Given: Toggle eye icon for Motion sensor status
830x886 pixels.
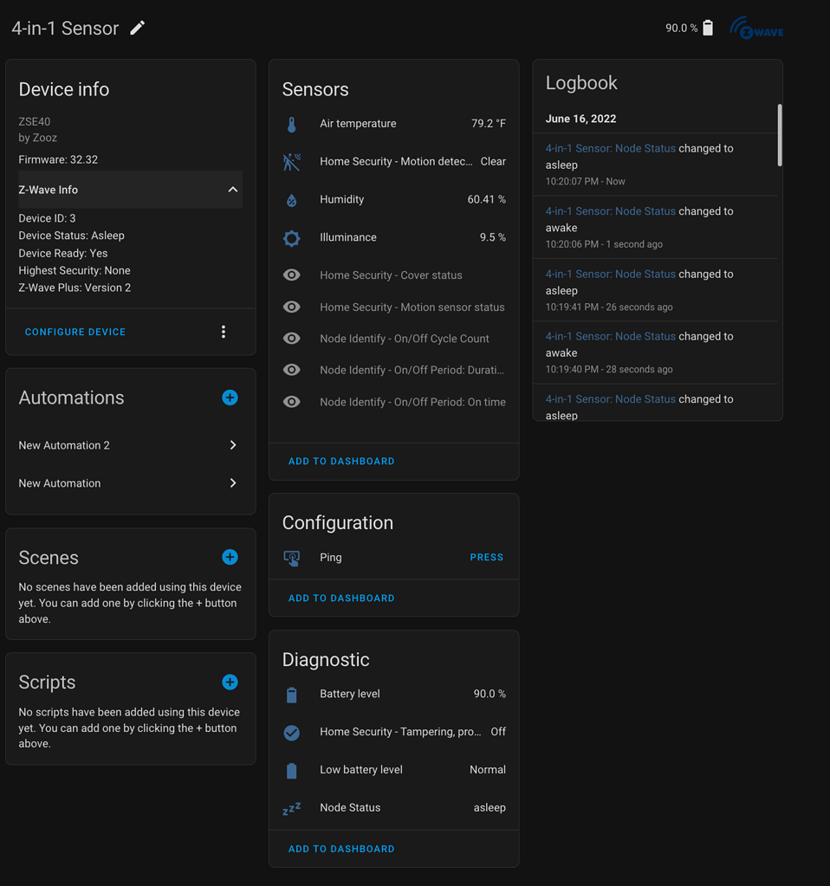Looking at the screenshot, I should 292,307.
